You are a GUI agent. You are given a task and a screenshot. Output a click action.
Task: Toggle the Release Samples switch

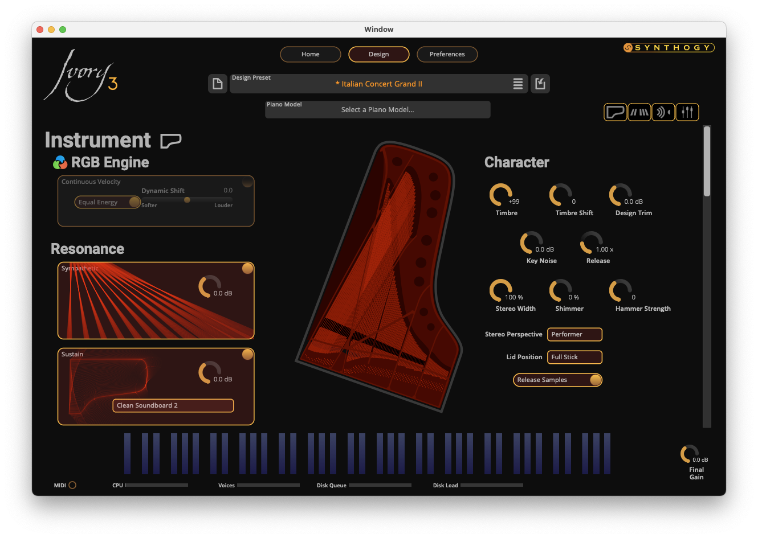pos(557,380)
